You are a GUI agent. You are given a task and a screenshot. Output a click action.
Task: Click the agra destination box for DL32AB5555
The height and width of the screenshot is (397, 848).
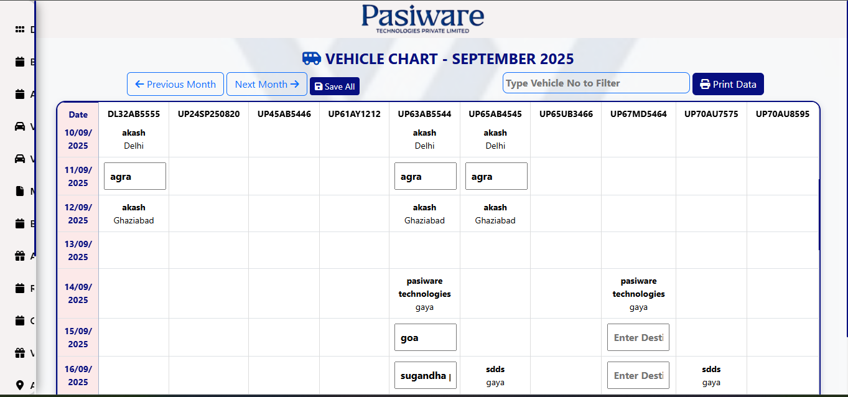pos(134,175)
